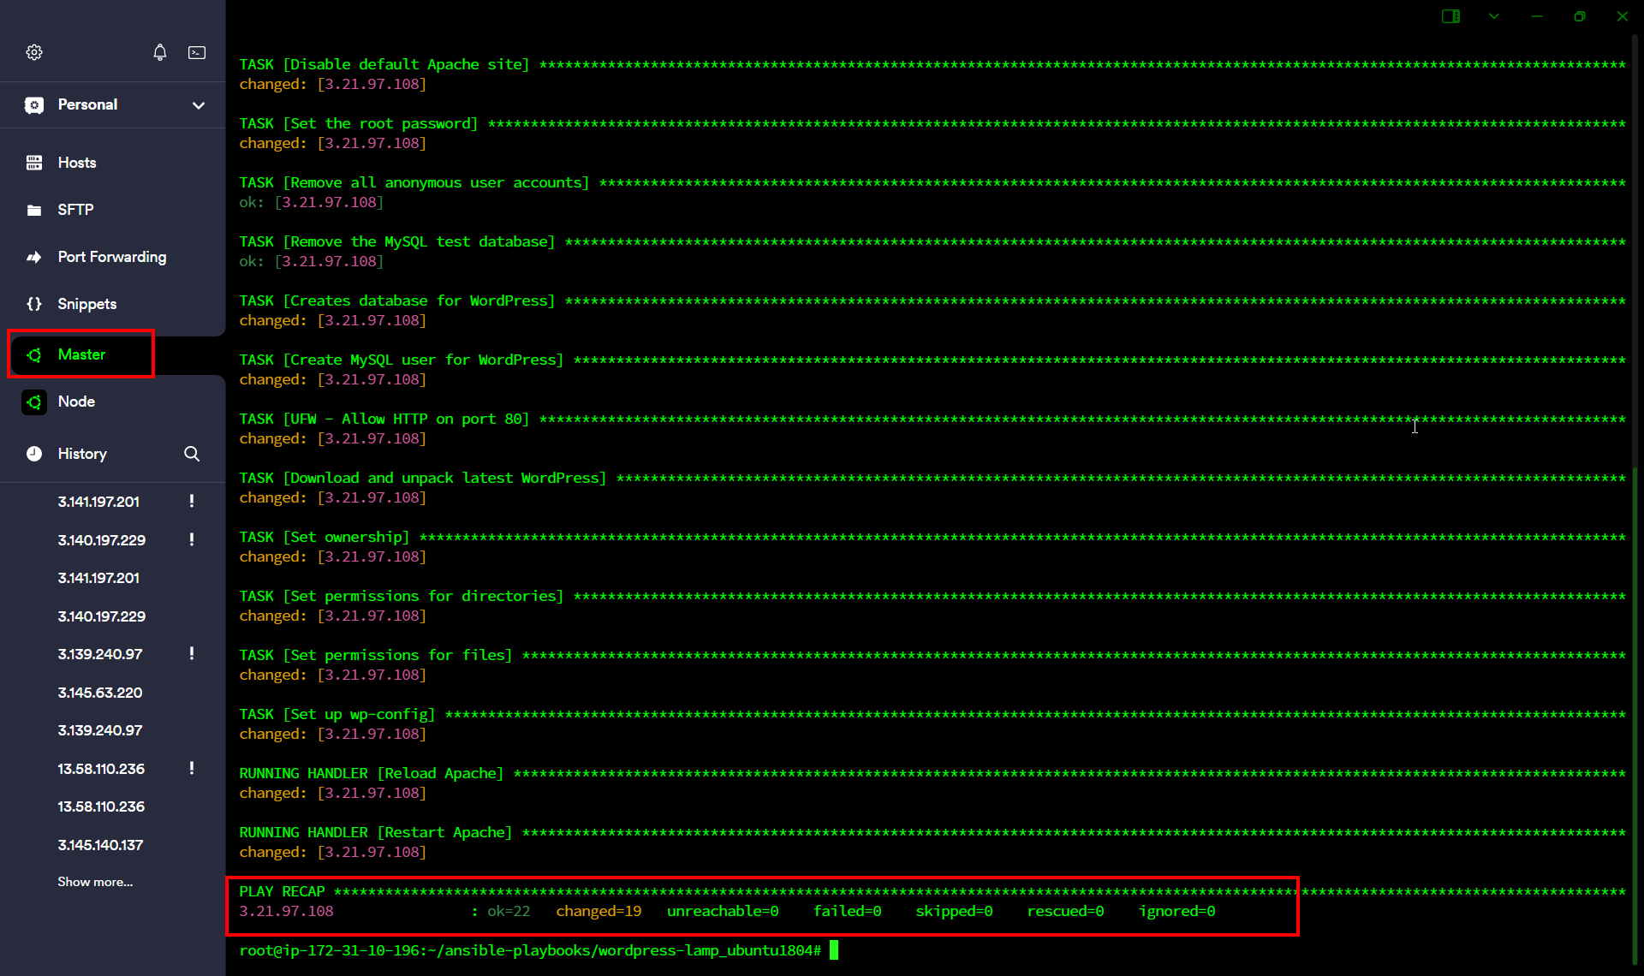The image size is (1644, 976).
Task: Open the settings gear icon
Action: click(x=34, y=52)
